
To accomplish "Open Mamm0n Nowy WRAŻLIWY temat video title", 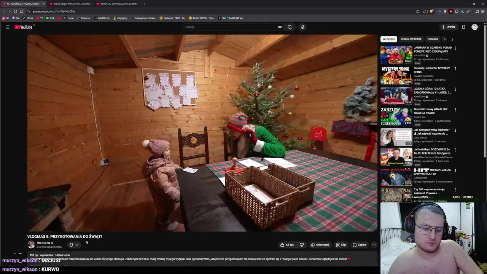I will pos(430,111).
